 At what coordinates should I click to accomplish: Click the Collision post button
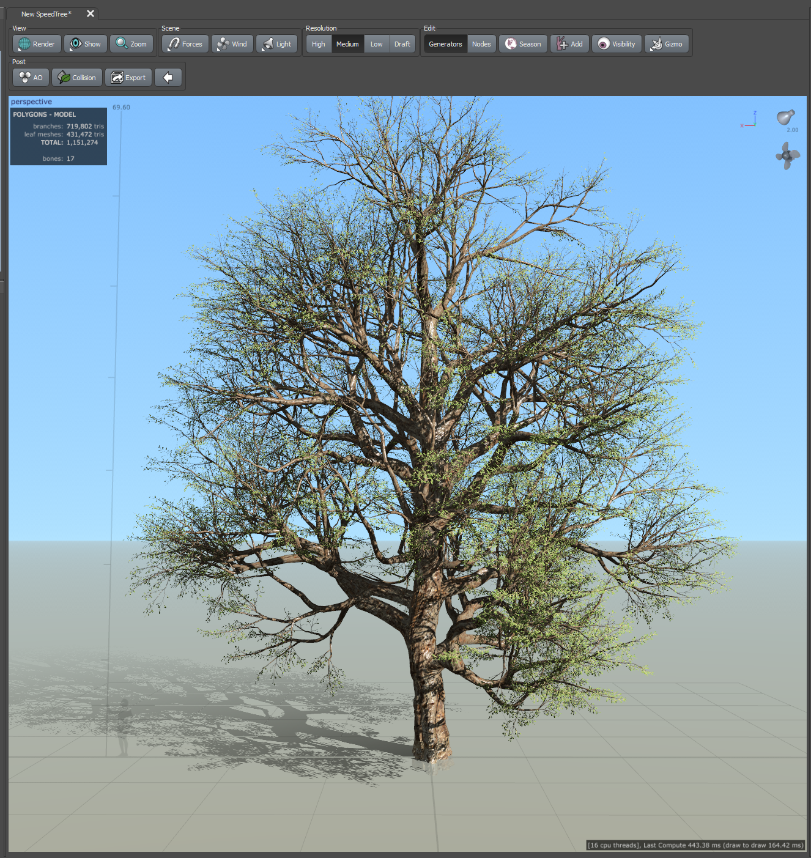(77, 78)
